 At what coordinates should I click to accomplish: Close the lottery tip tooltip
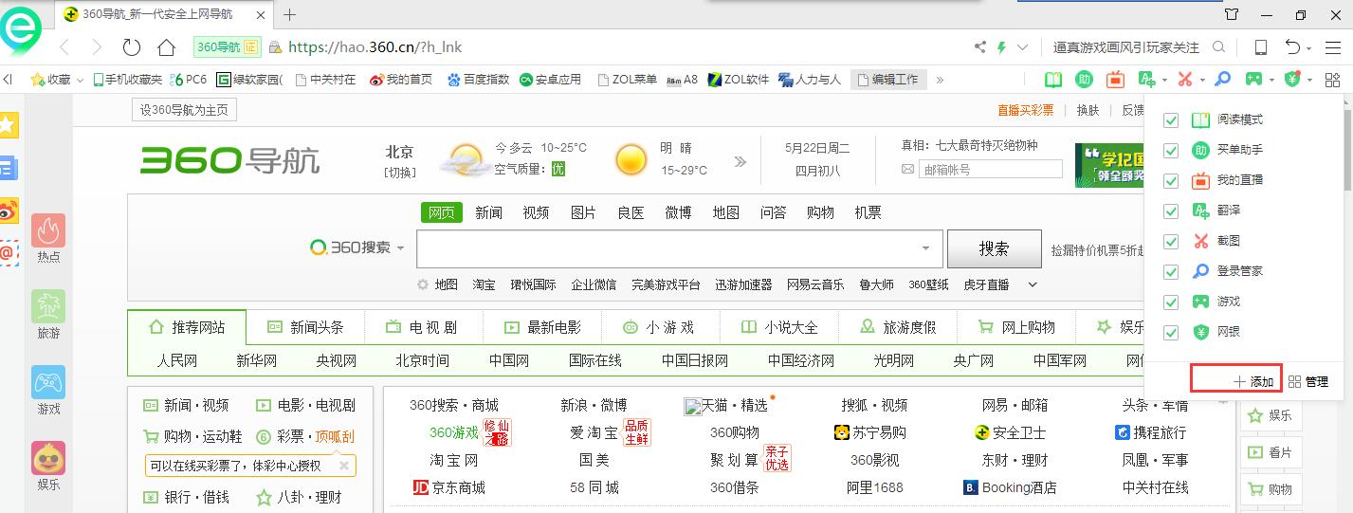click(x=344, y=466)
